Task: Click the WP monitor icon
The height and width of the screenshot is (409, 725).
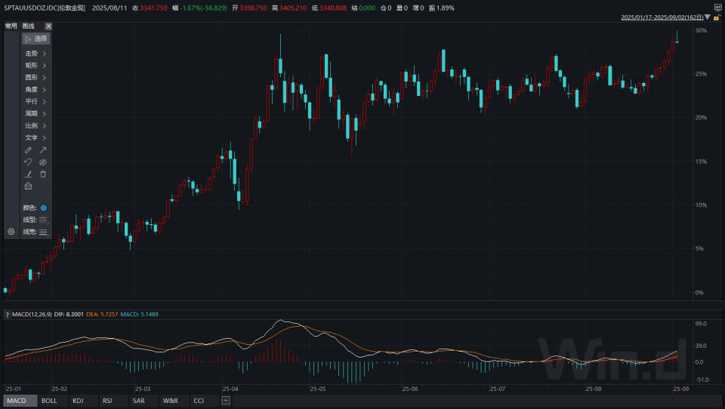Action: click(717, 8)
